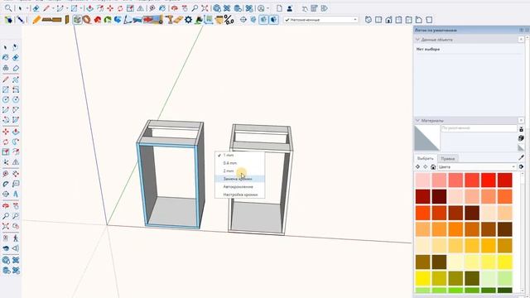The height and width of the screenshot is (298, 530).
Task: Pick the bright yellow swatch in bottom row
Action: (422, 279)
